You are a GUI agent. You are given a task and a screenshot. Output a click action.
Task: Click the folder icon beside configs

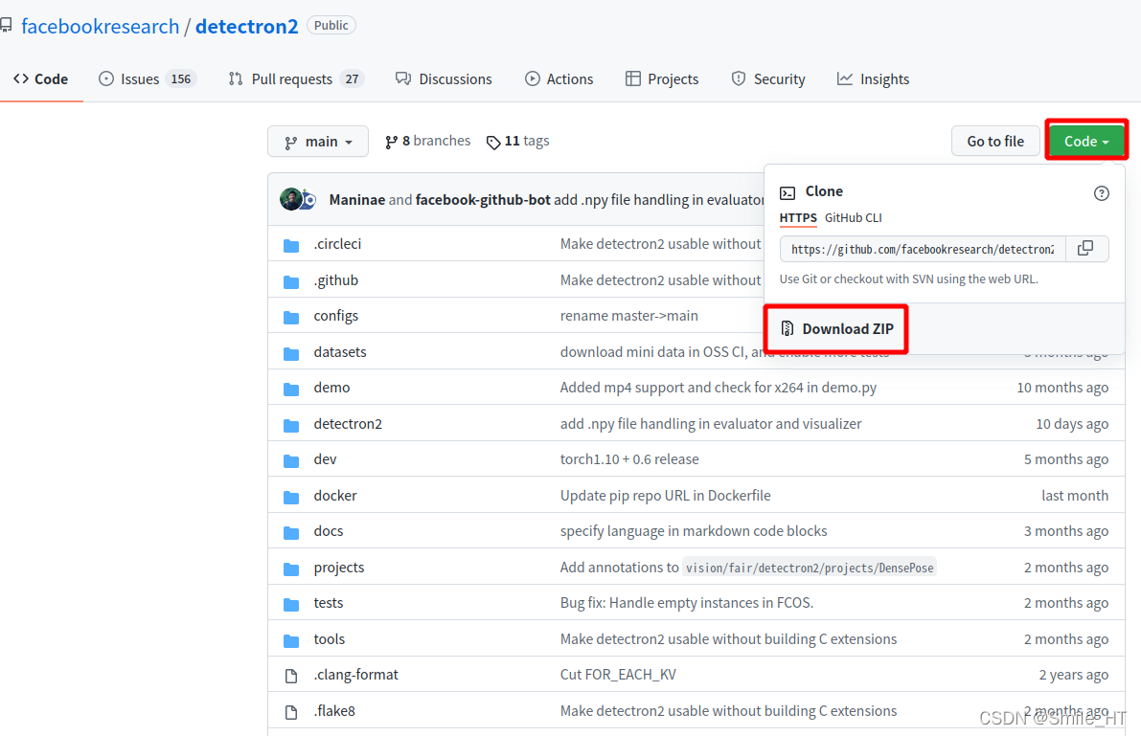291,317
